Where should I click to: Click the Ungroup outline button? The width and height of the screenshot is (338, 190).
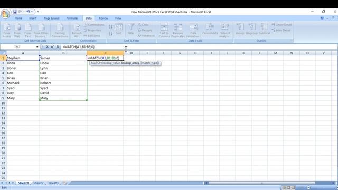252,30
